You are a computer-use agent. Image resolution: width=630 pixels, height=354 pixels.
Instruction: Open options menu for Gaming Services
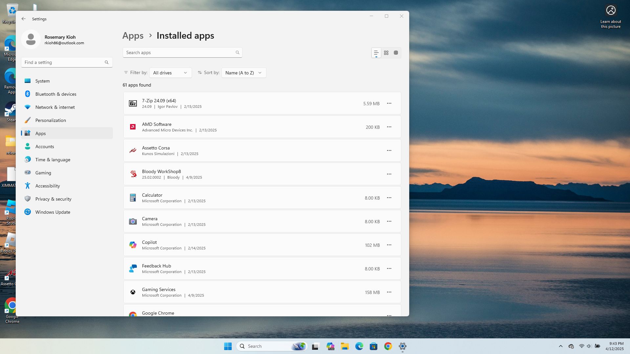389,292
